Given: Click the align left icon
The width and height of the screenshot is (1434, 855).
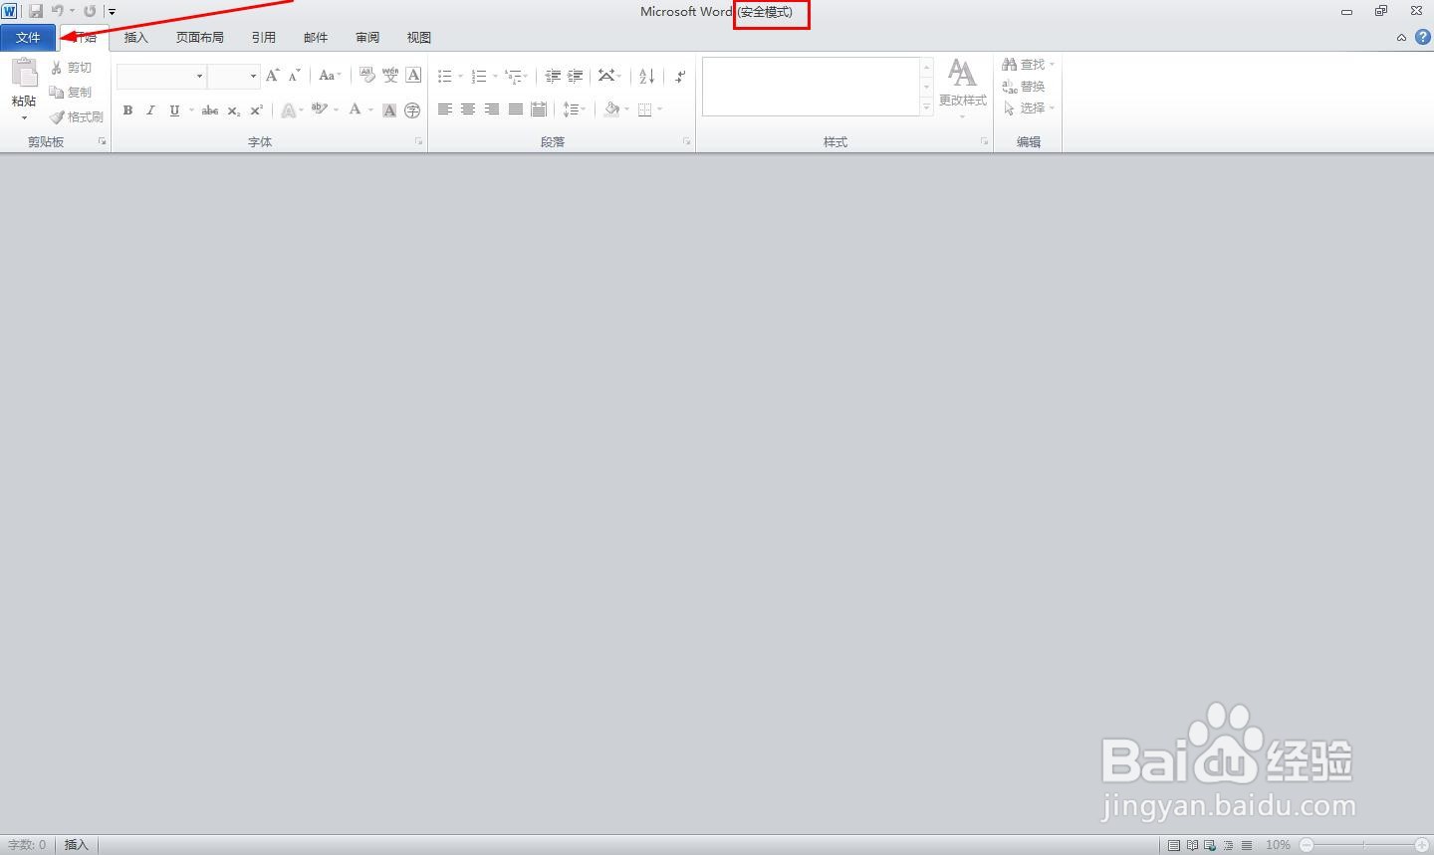Looking at the screenshot, I should 445,109.
